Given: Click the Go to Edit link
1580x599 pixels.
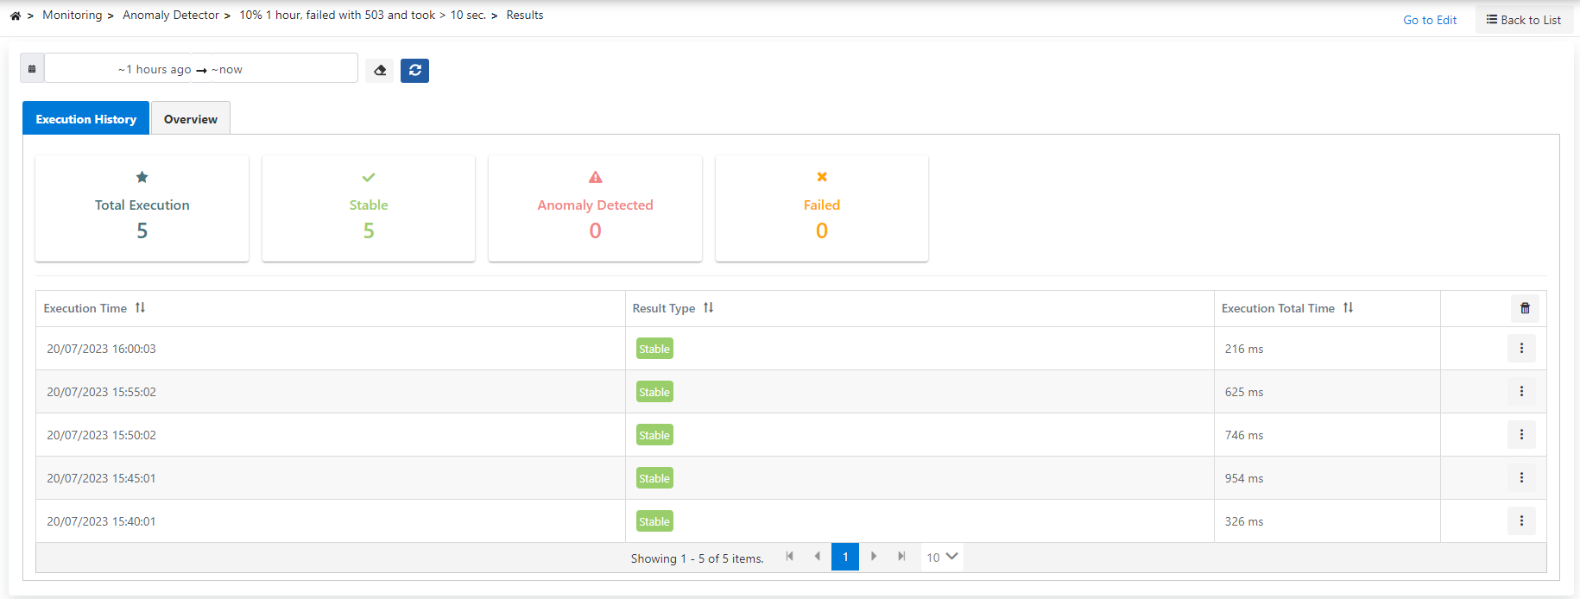Looking at the screenshot, I should pyautogui.click(x=1430, y=20).
